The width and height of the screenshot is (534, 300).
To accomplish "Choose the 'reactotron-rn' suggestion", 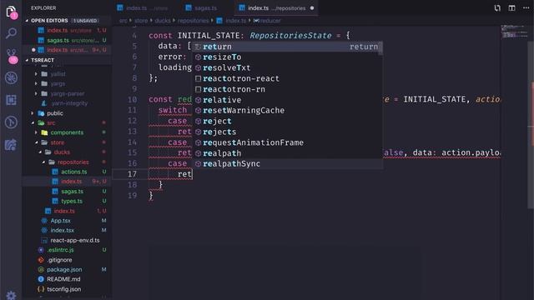I will [287, 89].
